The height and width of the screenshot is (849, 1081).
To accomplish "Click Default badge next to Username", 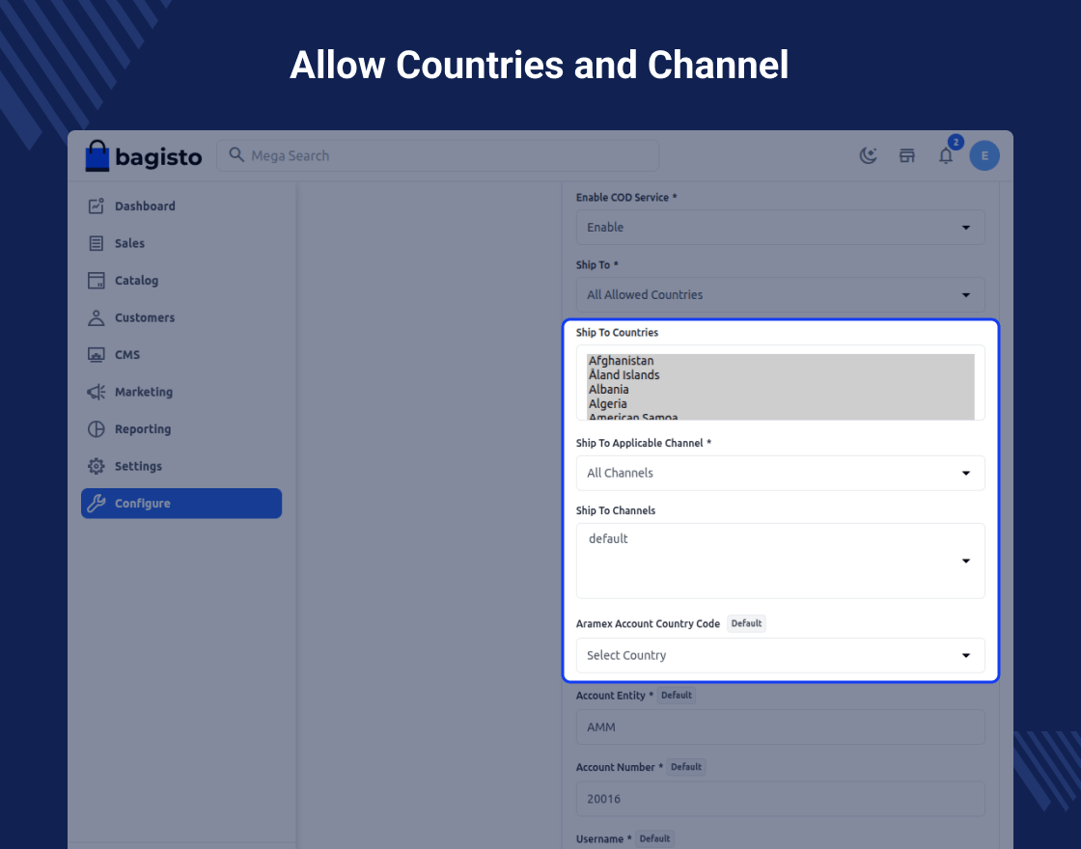I will 655,838.
